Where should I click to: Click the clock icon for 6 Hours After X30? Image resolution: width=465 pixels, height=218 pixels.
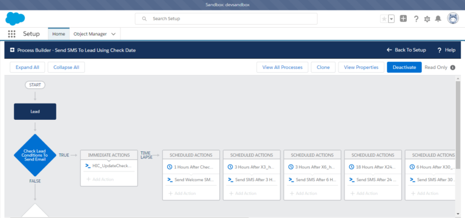pyautogui.click(x=412, y=167)
